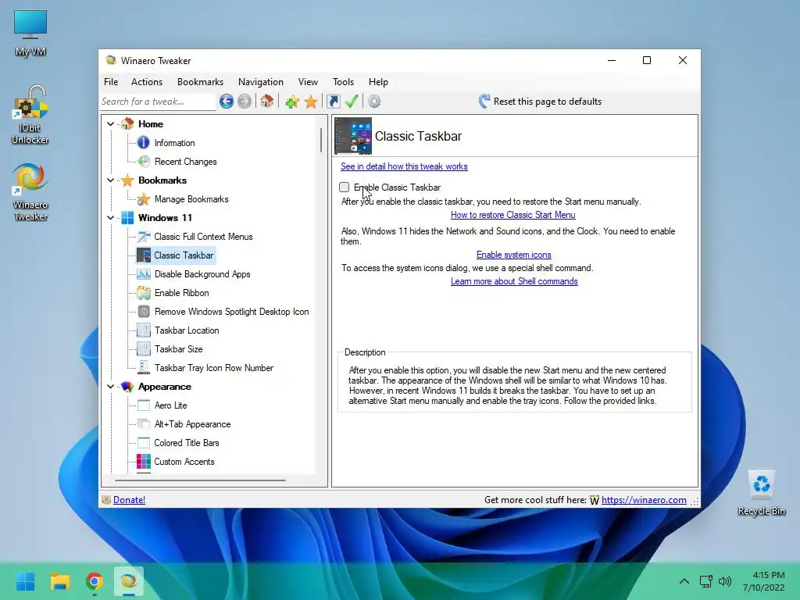This screenshot has width=800, height=600.
Task: Collapse the Appearance tree node
Action: tap(111, 387)
